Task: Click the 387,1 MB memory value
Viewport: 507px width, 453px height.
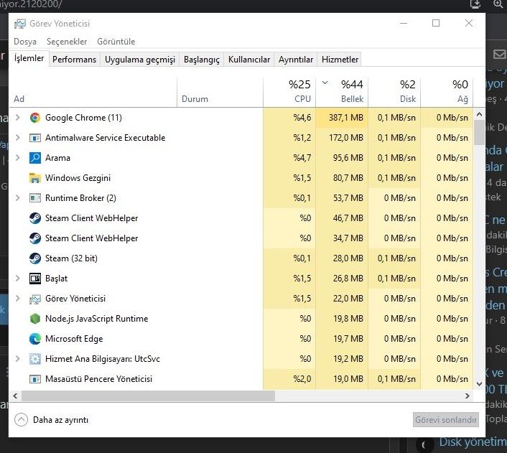Action: 346,118
